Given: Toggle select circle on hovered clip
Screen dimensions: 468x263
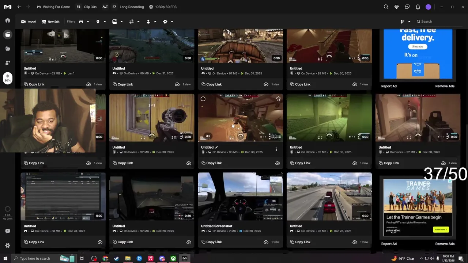Looking at the screenshot, I should [203, 99].
